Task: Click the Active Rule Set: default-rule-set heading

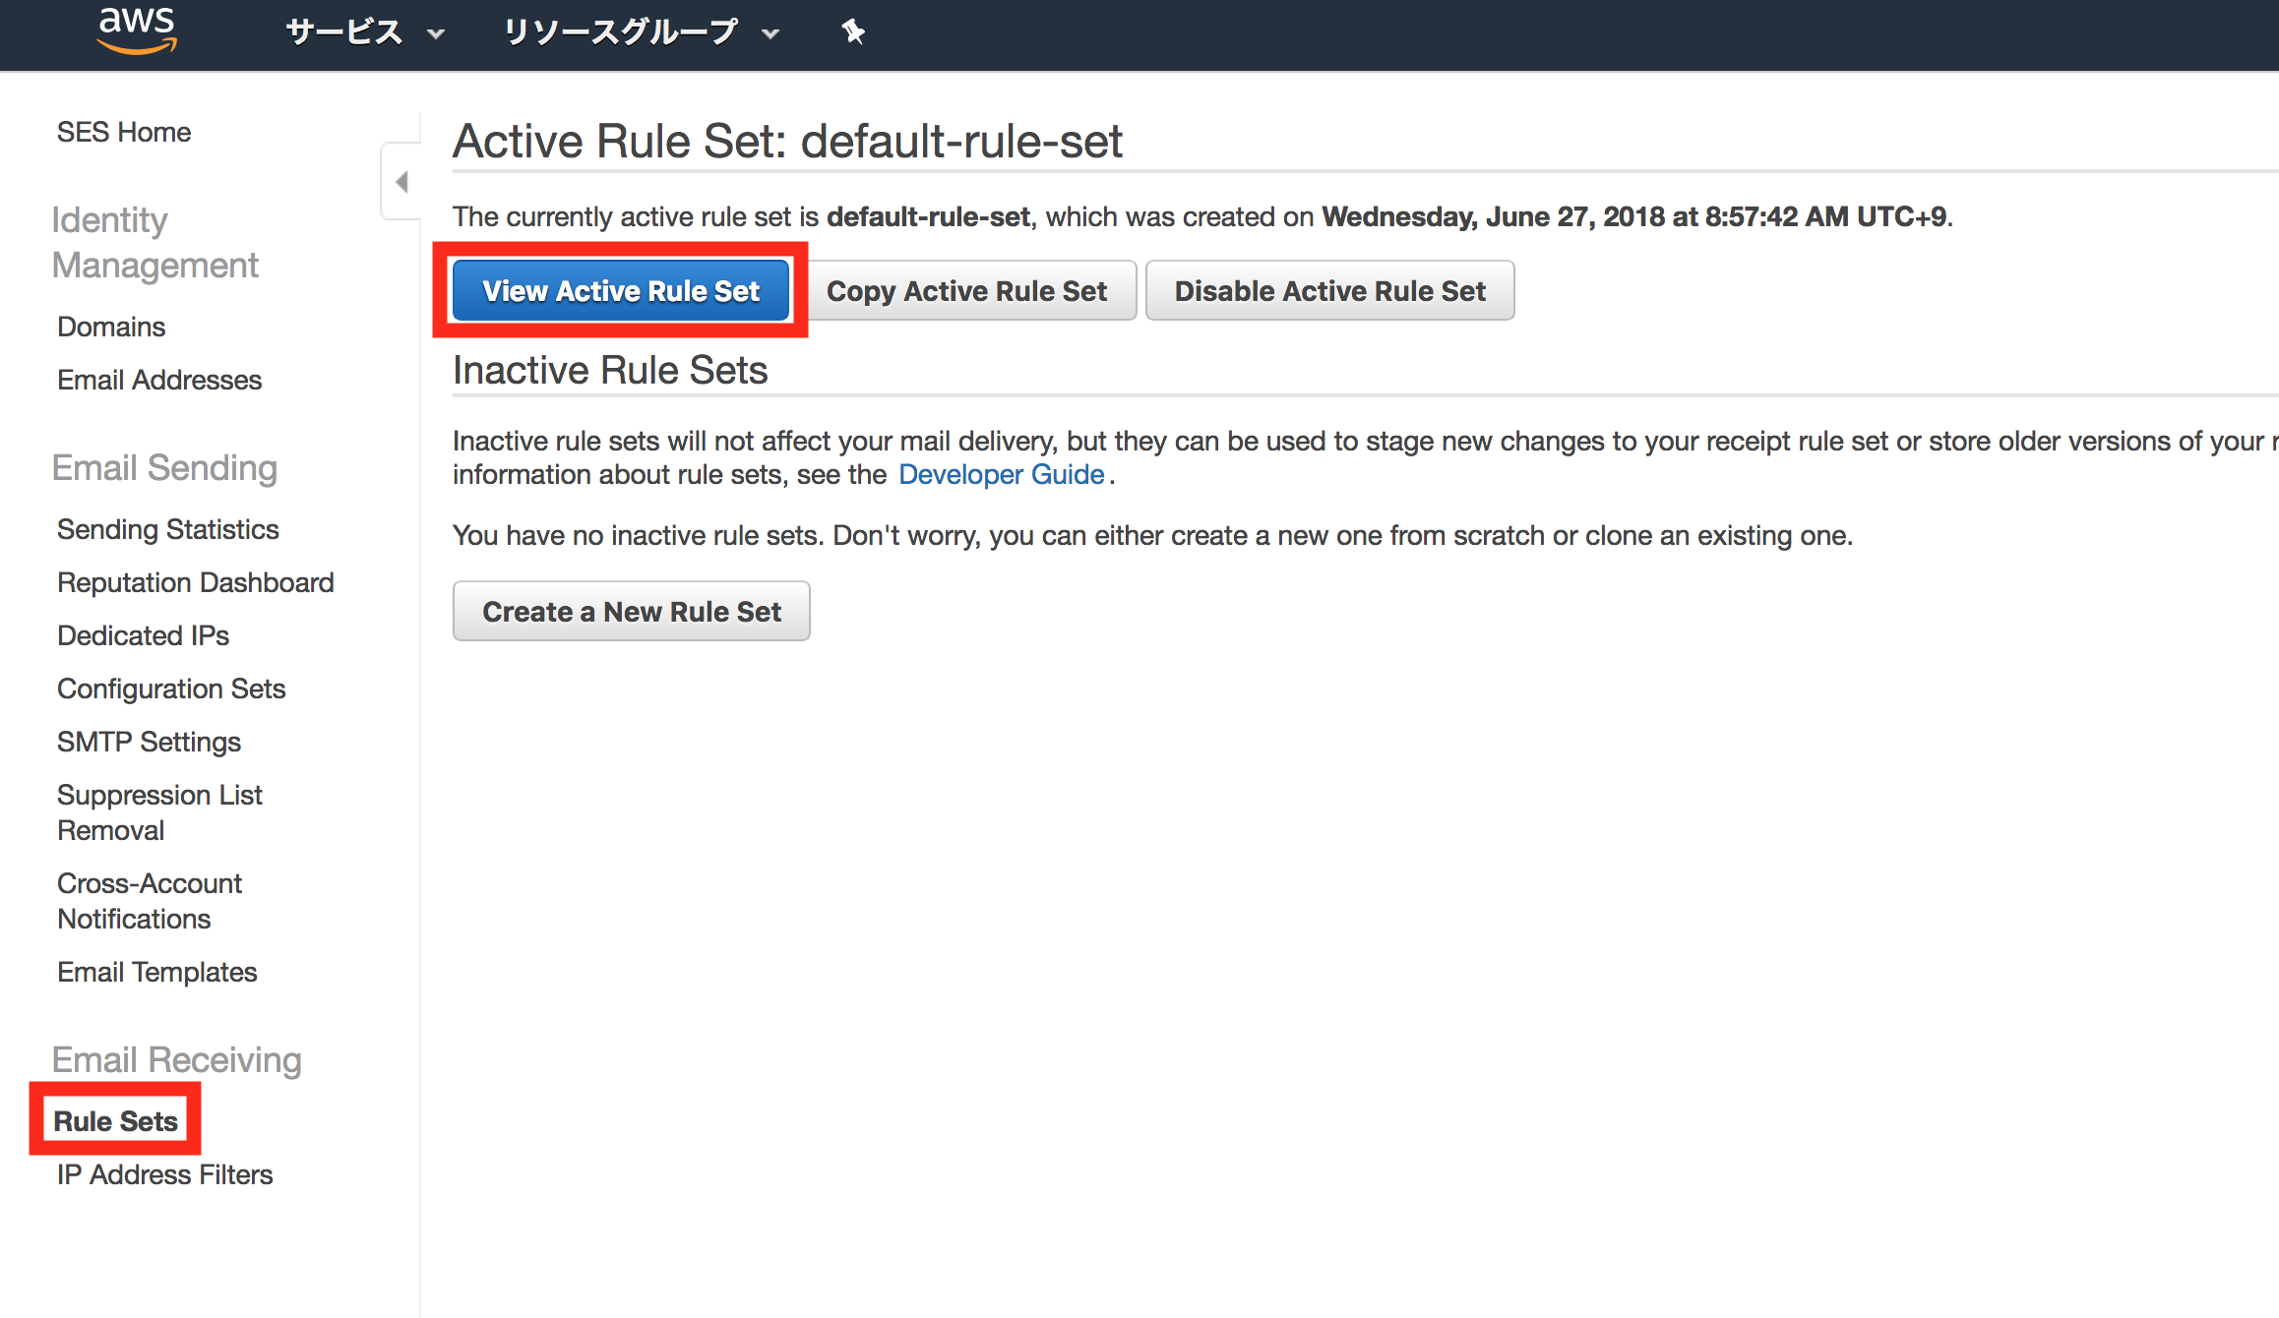Action: [x=787, y=141]
